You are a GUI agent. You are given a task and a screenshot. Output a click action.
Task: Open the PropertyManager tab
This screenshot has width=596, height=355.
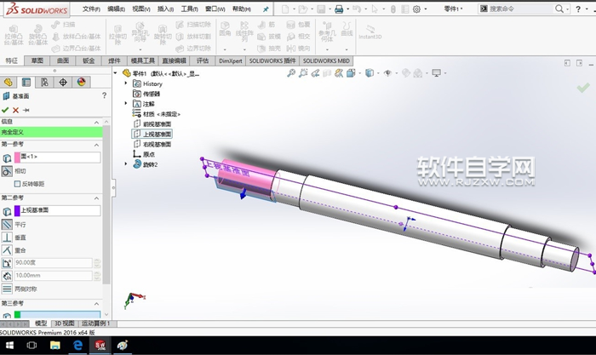click(26, 82)
